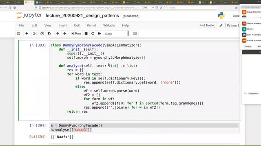Select participant Emil in the list
Viewport: 261px width, 146px height.
point(251,35)
